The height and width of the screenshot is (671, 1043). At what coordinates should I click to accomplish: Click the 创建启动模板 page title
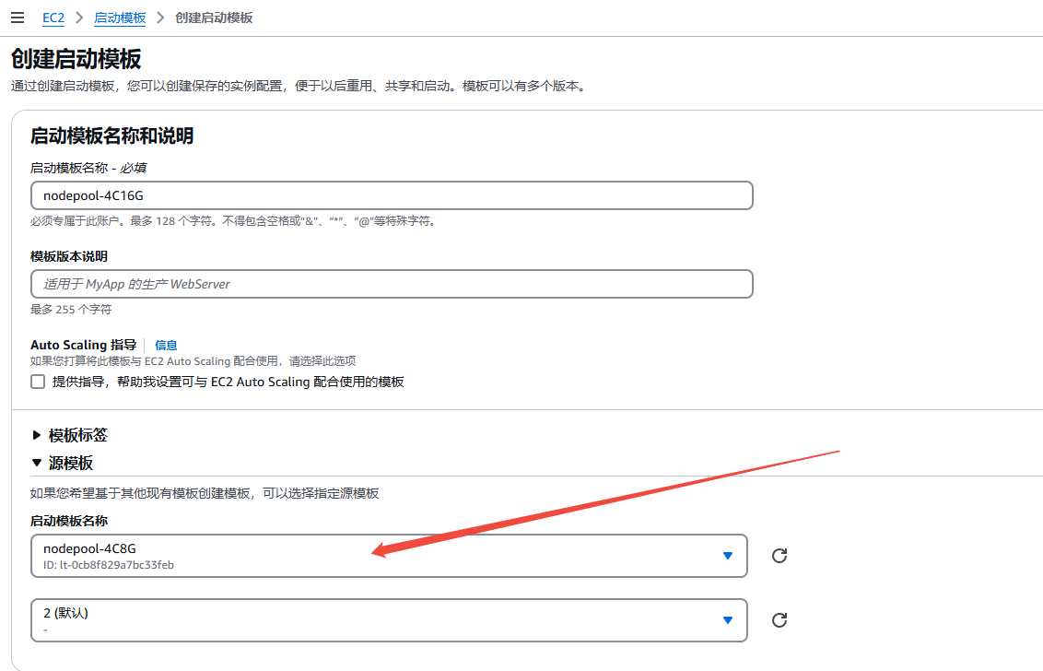click(76, 59)
